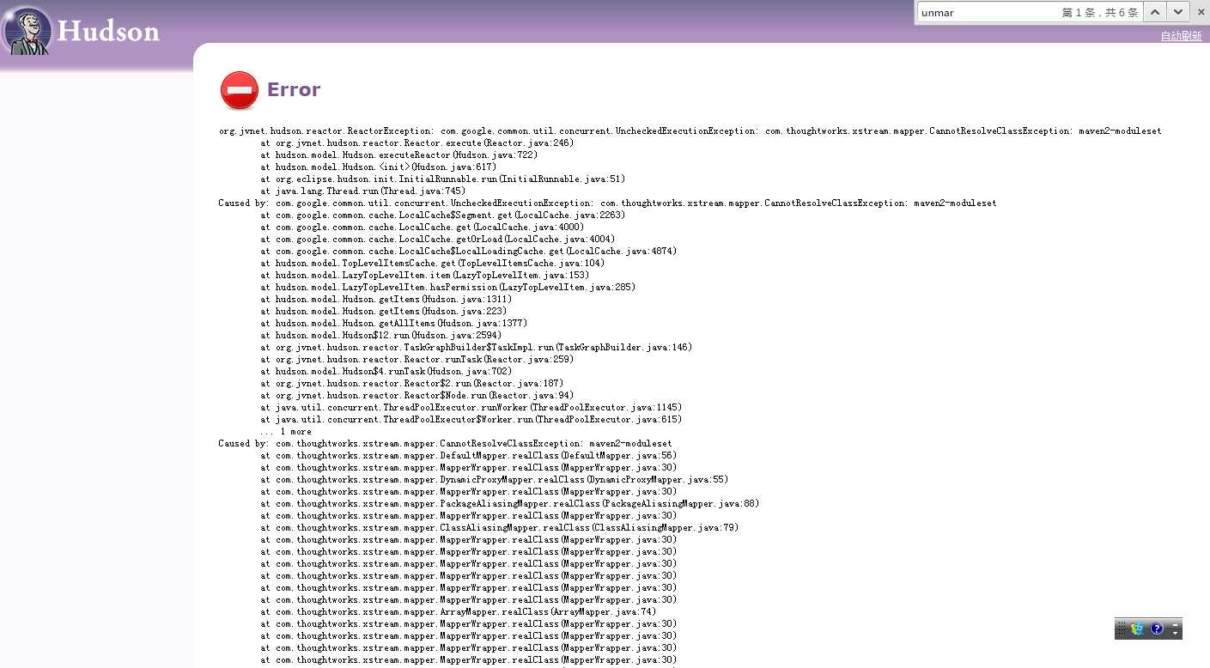
Task: Click the top 'org.jvnet.hudson.reactor.ReactorException' line
Action: (690, 131)
